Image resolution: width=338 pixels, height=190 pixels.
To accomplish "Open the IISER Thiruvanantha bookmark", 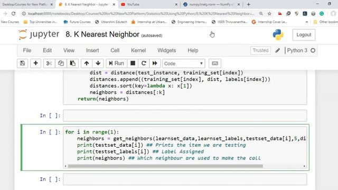I will click(x=230, y=22).
